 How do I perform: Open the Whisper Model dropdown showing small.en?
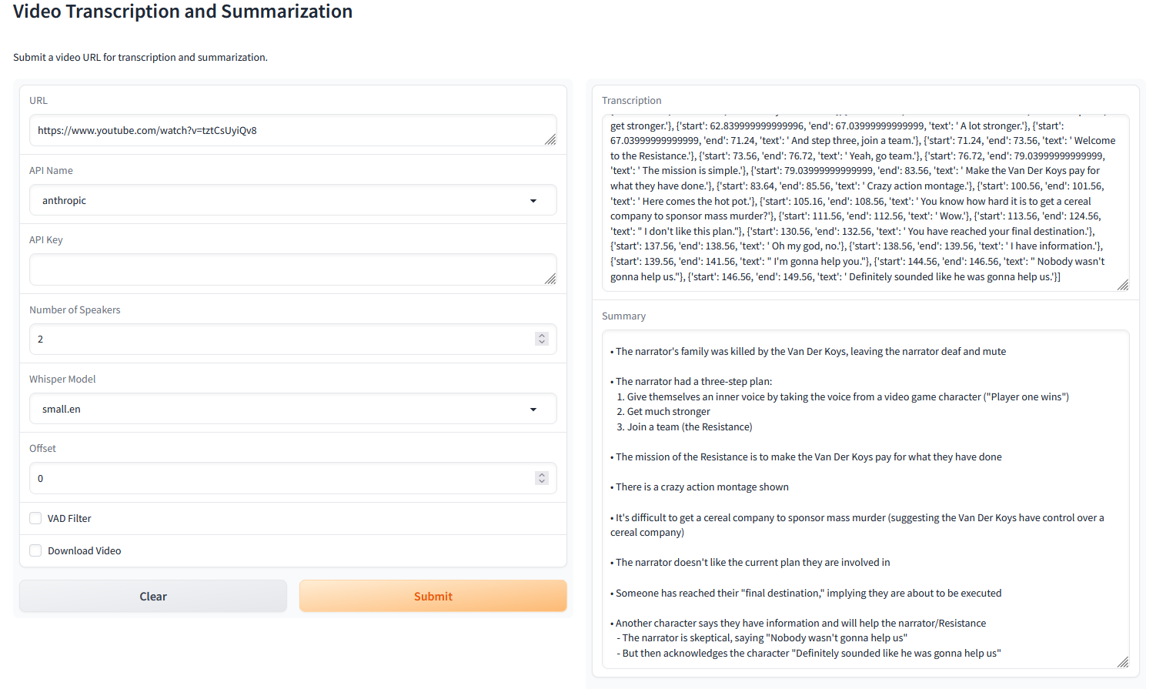(x=292, y=409)
